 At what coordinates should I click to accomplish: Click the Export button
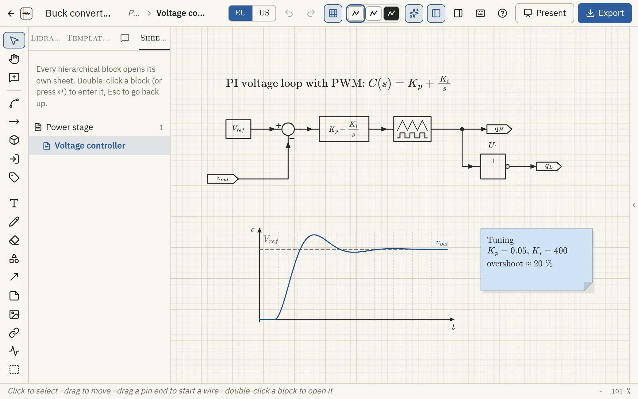(x=605, y=13)
